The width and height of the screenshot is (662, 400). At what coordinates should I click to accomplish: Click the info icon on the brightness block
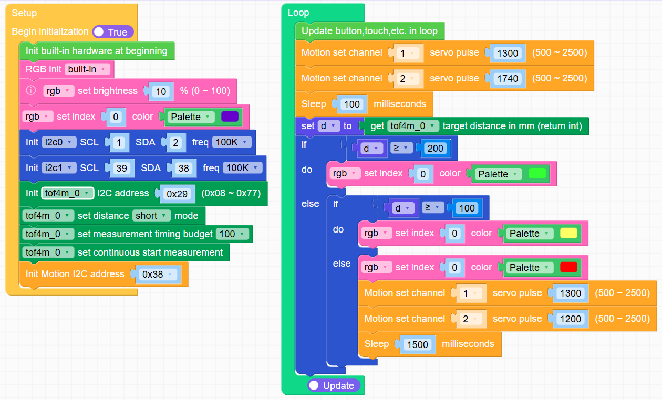(x=30, y=90)
